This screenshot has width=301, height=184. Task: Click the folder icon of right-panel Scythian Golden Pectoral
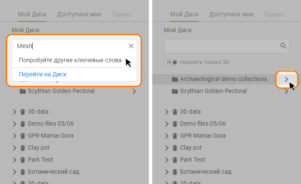pyautogui.click(x=175, y=91)
